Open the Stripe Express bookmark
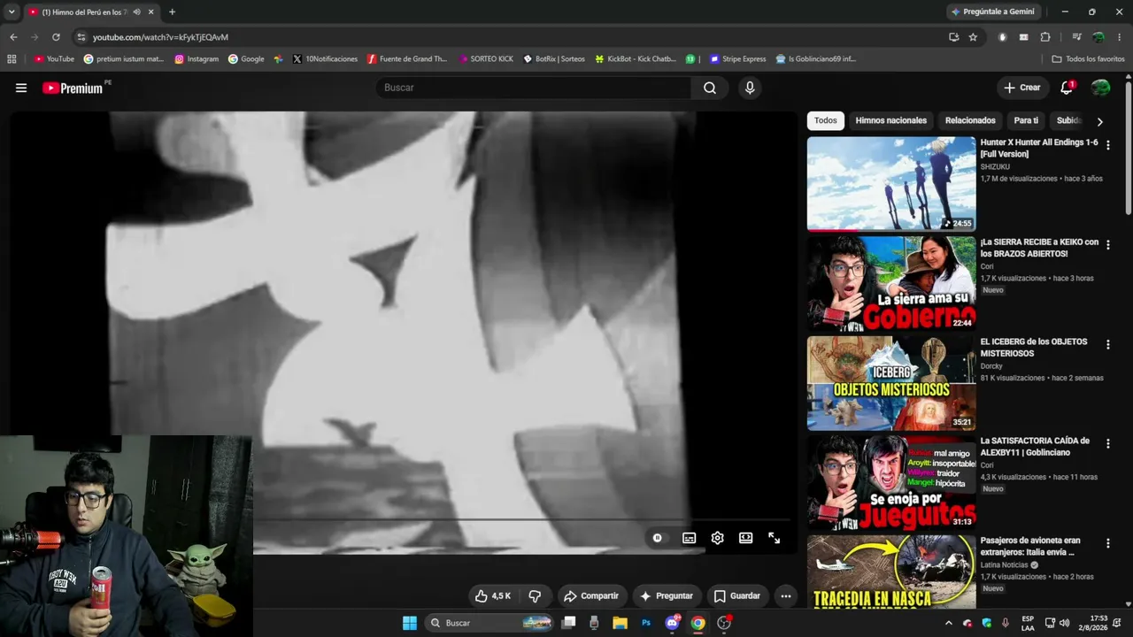The width and height of the screenshot is (1133, 637). coord(737,59)
